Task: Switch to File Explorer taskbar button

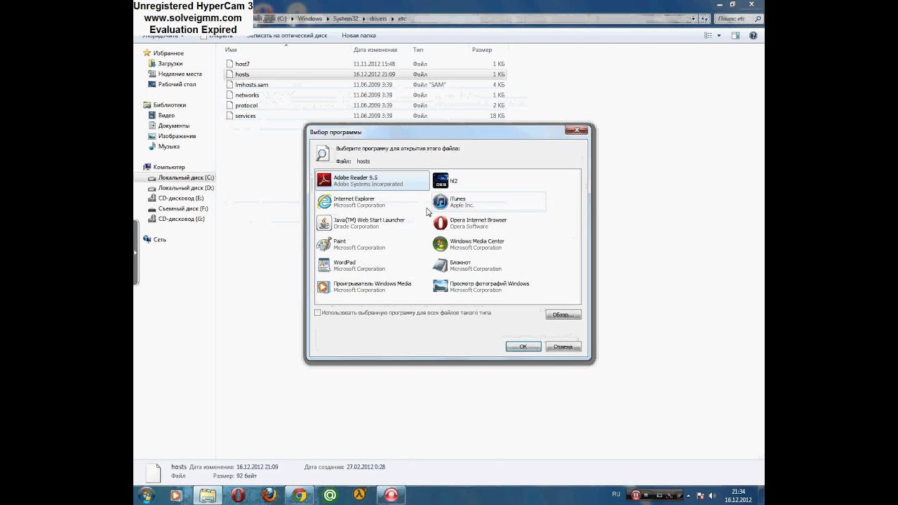Action: click(208, 495)
